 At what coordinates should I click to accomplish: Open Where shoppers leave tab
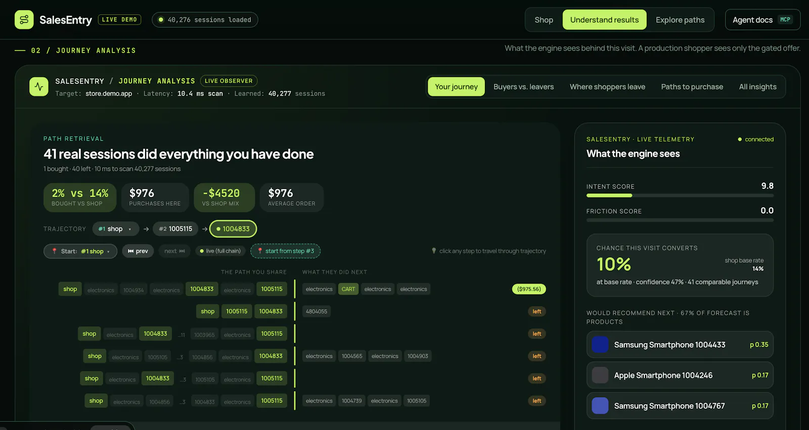(x=607, y=87)
